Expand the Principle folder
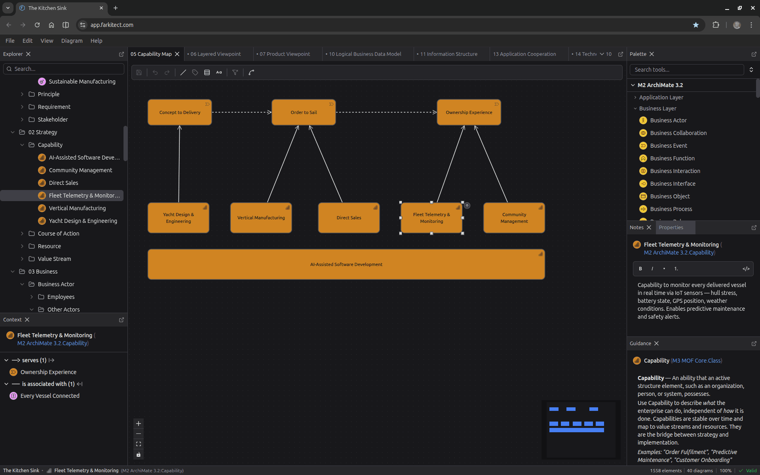This screenshot has width=760, height=475. coord(22,94)
